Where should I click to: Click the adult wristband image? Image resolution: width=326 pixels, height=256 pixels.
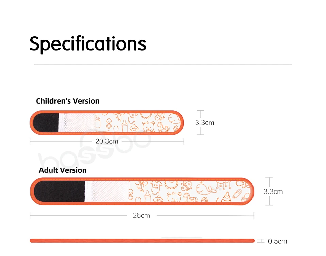coord(142,191)
